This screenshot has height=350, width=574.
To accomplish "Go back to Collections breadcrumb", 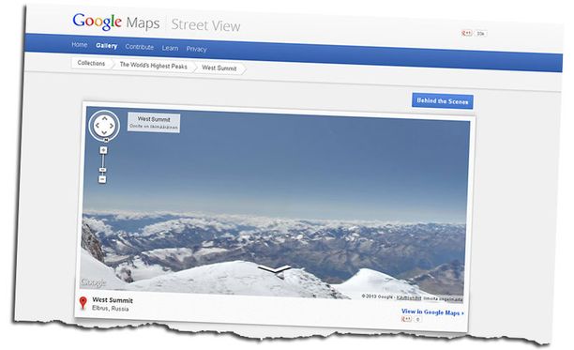I will tap(91, 63).
